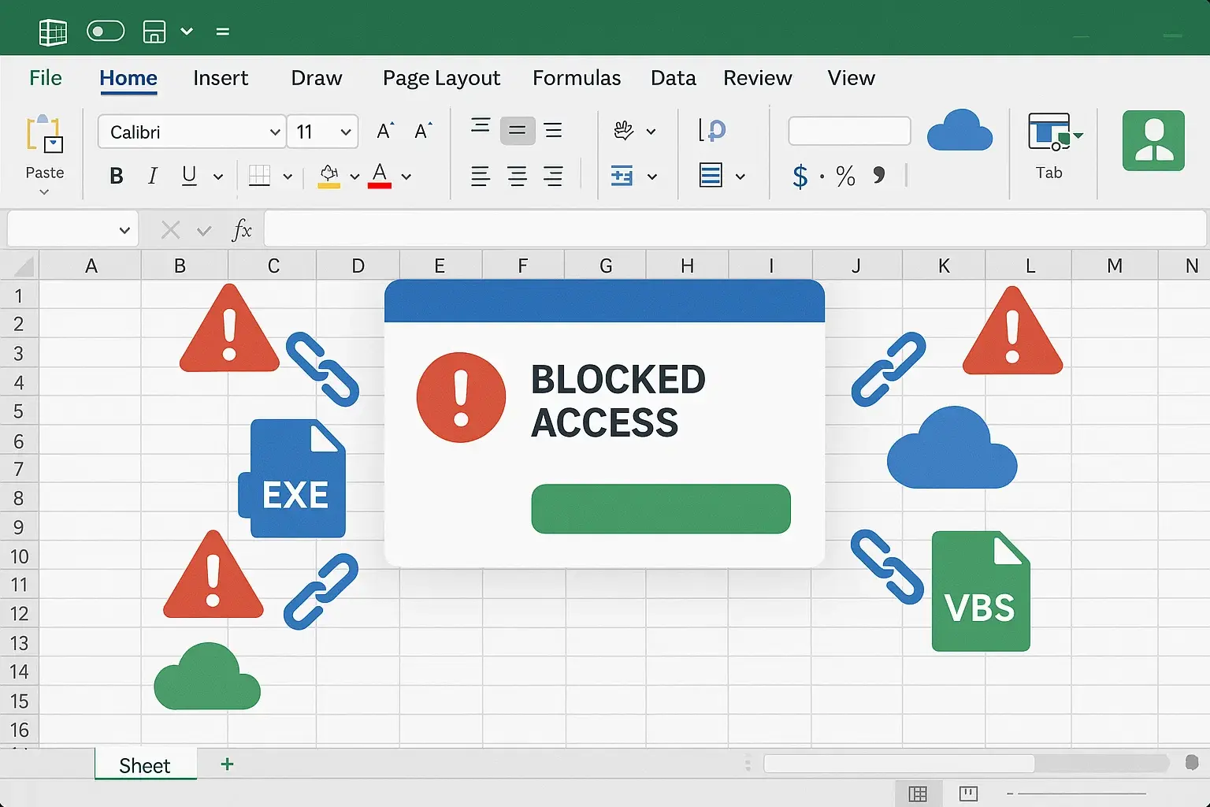Switch to Page Layout tab
Viewport: 1210px width, 807px height.
[x=441, y=78]
